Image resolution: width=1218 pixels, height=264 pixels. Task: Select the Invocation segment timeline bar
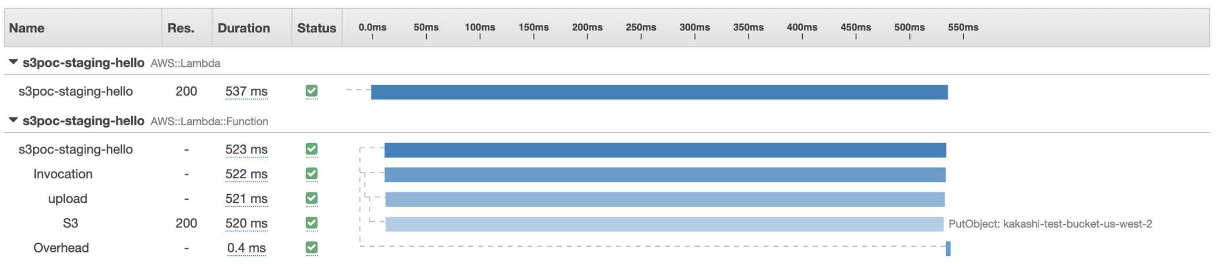pos(665,175)
